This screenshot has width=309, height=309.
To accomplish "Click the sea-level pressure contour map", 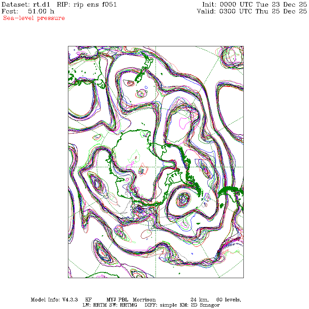I will point(156,162).
